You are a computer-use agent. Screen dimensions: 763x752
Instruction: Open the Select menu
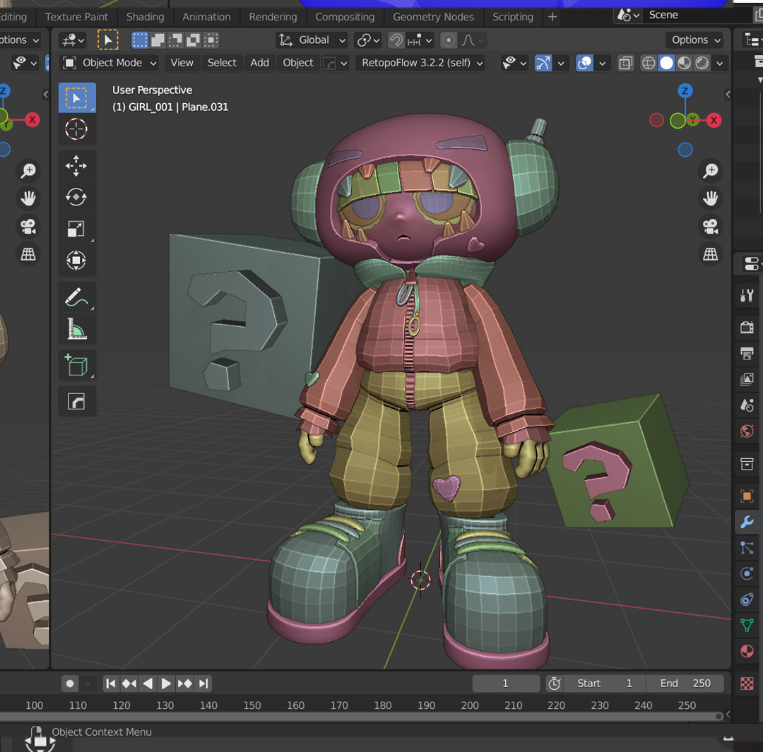[x=222, y=63]
